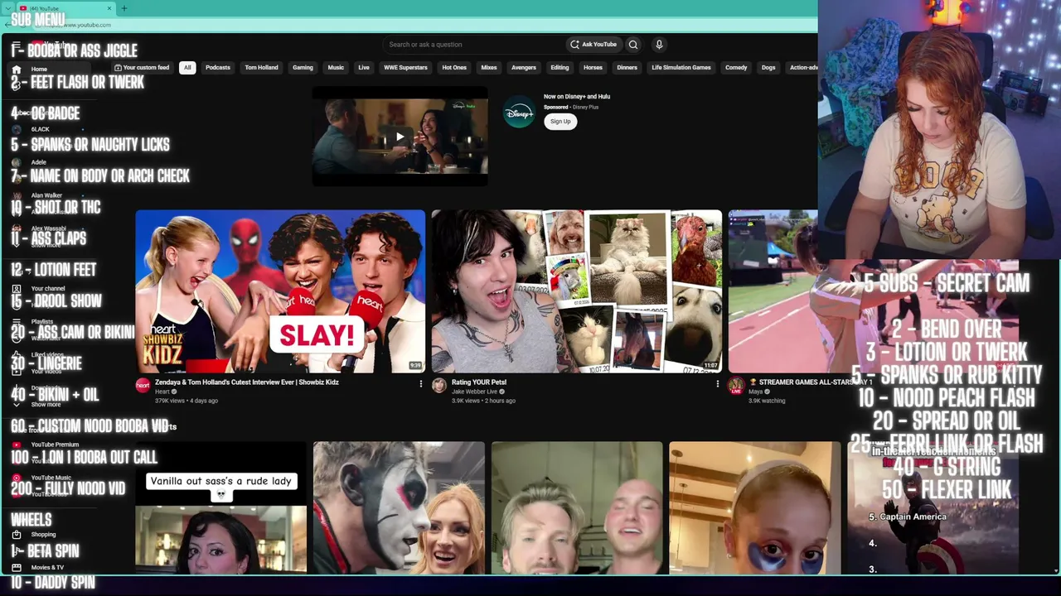Screen dimensions: 1061x596
Task: Open Your channel in the sidebar
Action: click(x=47, y=288)
